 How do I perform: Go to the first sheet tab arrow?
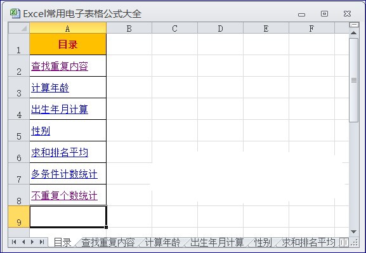tap(14, 242)
